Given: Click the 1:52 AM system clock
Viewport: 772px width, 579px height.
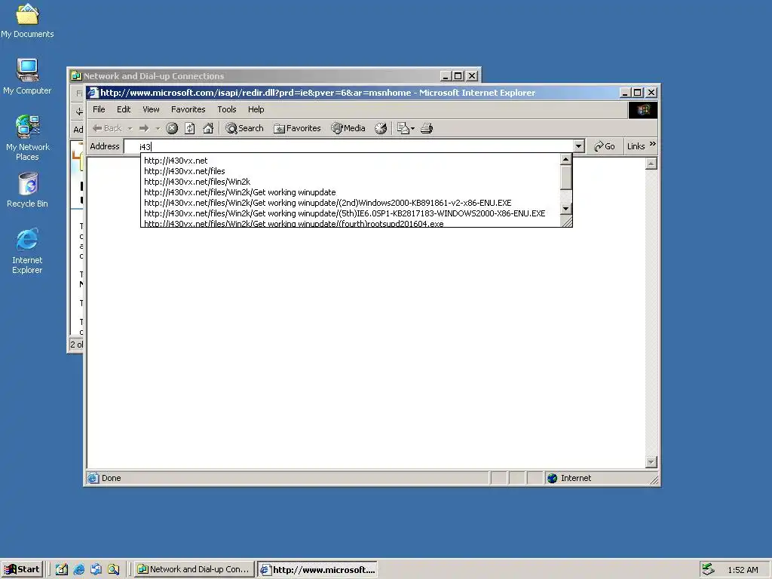Looking at the screenshot, I should (743, 570).
